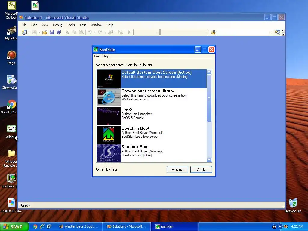
Task: Click boot screen list scroll down arrow
Action: pyautogui.click(x=209, y=159)
